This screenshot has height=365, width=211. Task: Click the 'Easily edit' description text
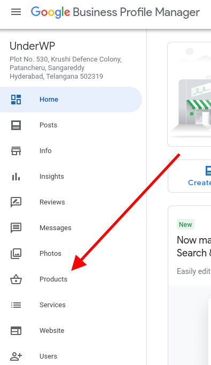pos(193,271)
